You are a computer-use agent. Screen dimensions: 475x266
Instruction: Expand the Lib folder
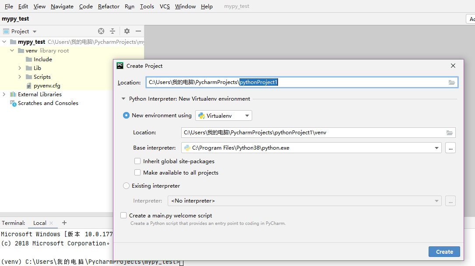20,68
